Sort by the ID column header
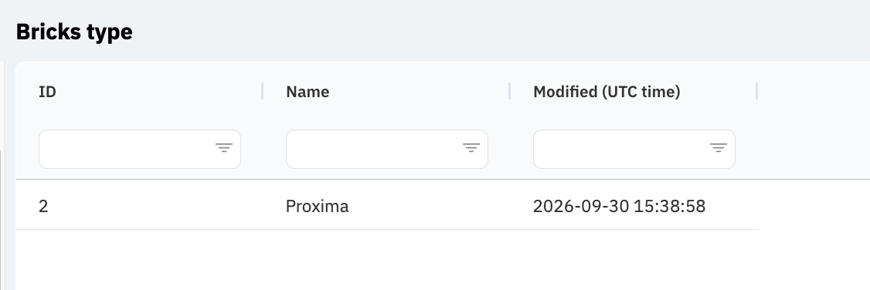Screen dimensions: 870x290 point(48,92)
